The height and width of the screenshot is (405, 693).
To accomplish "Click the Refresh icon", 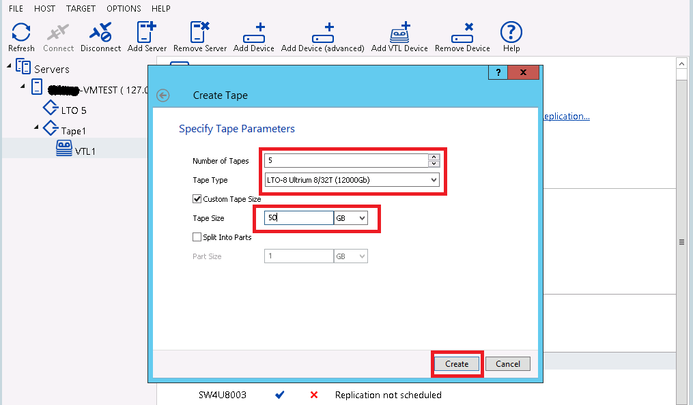I will pyautogui.click(x=20, y=32).
